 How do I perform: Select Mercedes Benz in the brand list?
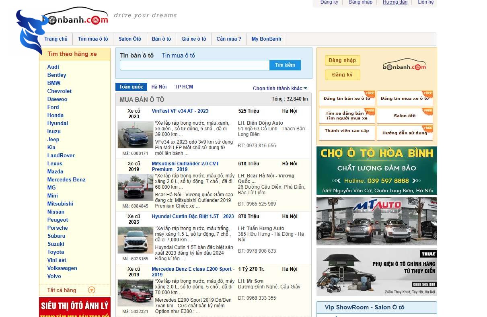coord(66,179)
